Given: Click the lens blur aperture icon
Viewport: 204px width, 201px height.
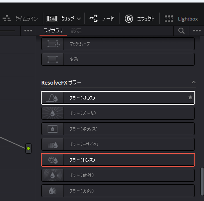Looking at the screenshot, I should pos(53,160).
